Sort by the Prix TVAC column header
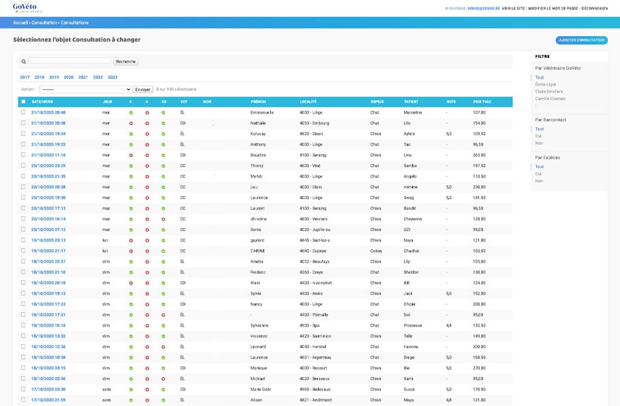The height and width of the screenshot is (406, 620). [482, 102]
